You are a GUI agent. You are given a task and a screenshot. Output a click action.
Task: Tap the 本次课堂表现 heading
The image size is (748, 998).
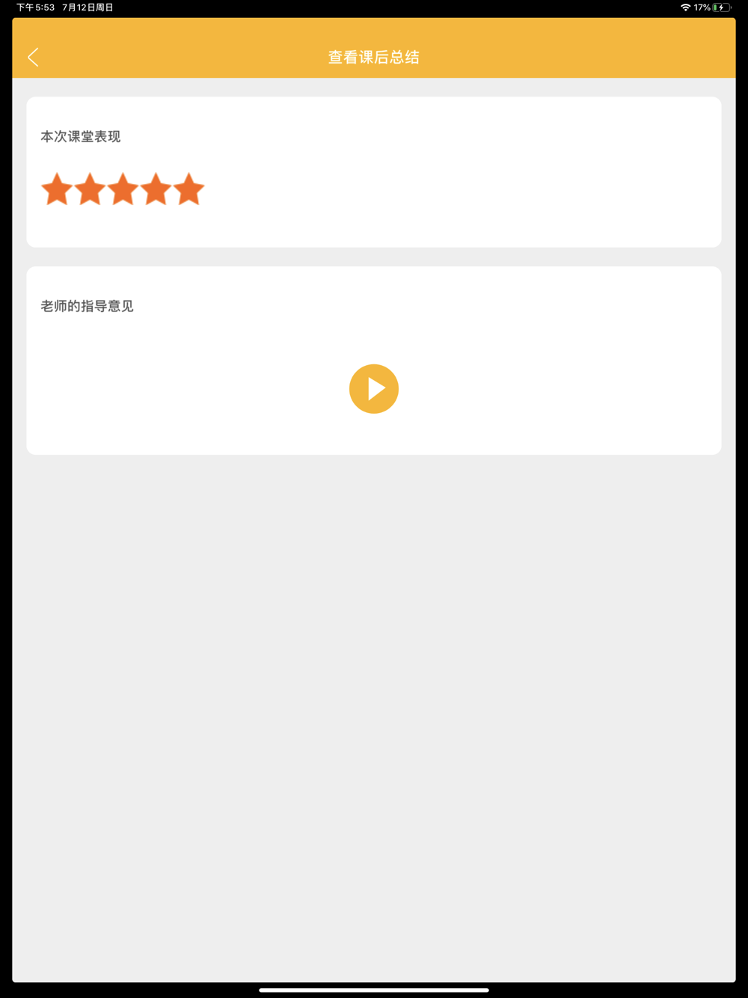tap(81, 137)
